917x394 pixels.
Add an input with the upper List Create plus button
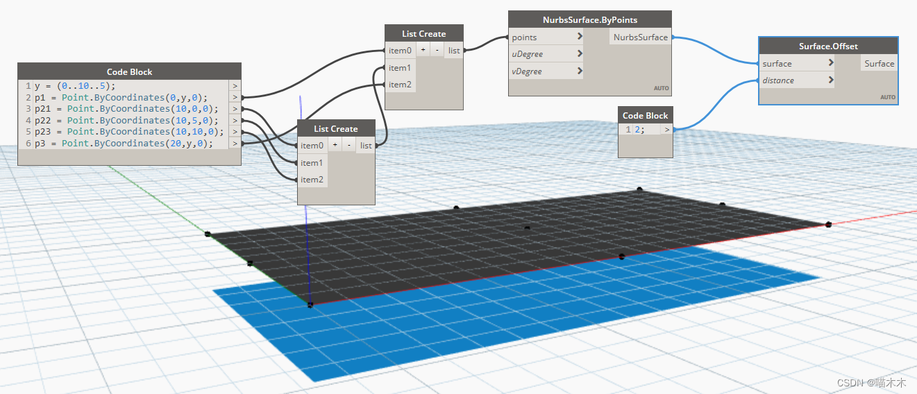pos(423,51)
